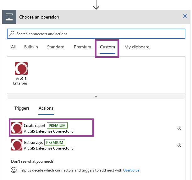Select the Actions tab

point(46,108)
